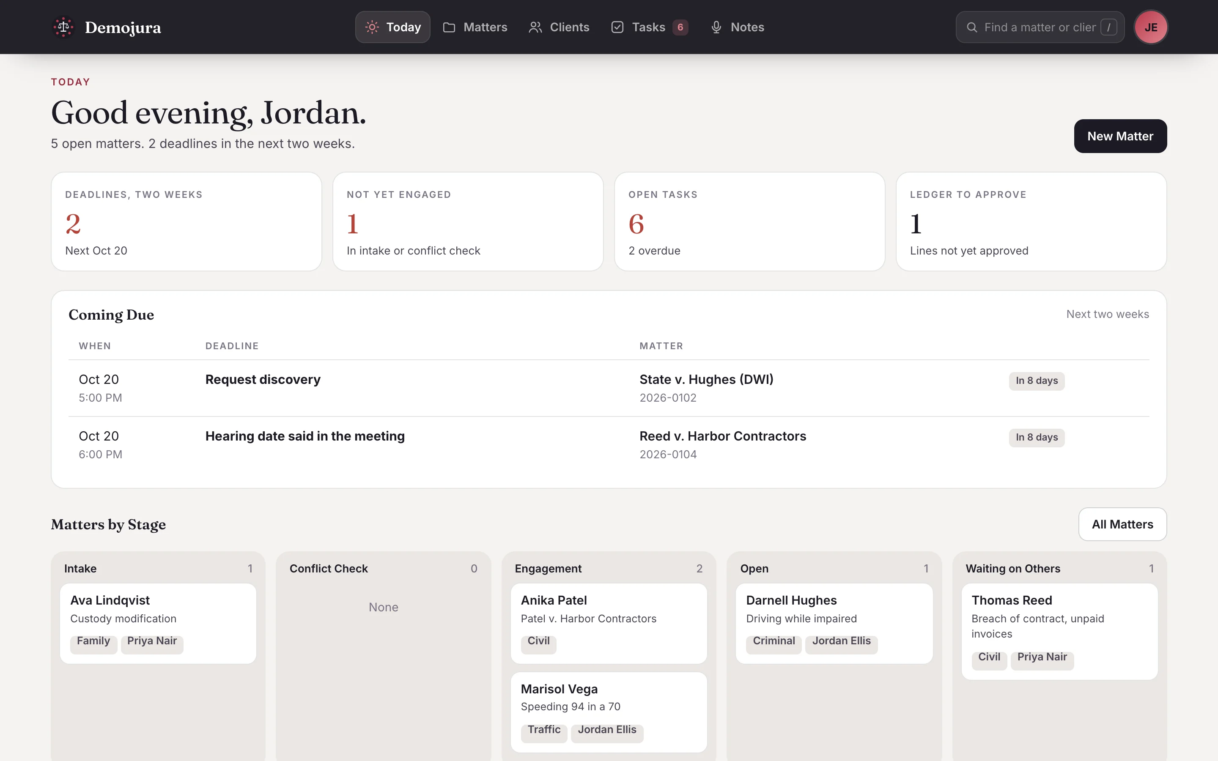Go to the Clients tab
The width and height of the screenshot is (1218, 761).
(559, 27)
